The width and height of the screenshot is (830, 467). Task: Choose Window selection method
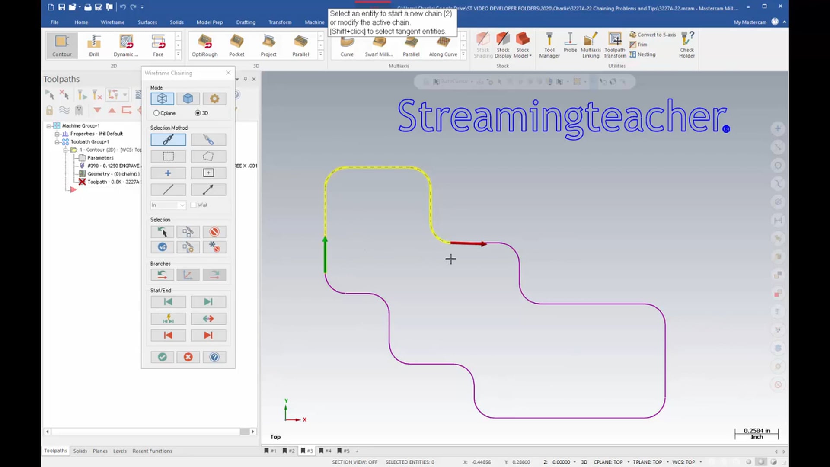tap(168, 157)
